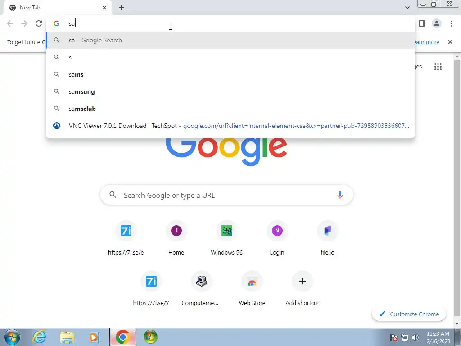Open the Windows Start menu orb
This screenshot has width=461, height=346.
[12, 337]
